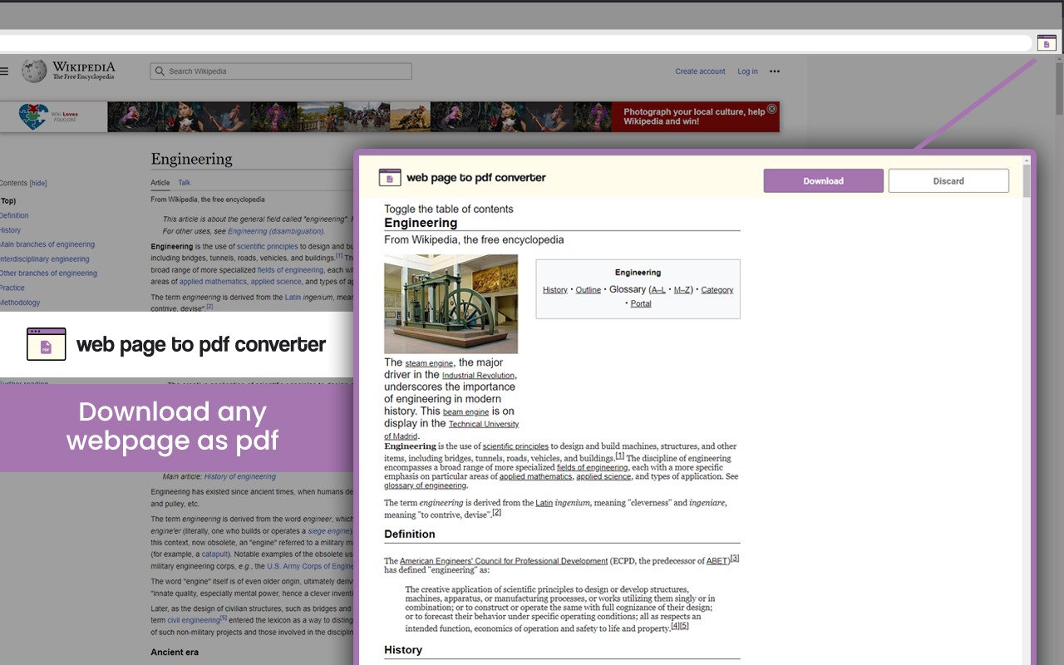Switch to the Talk tab
The height and width of the screenshot is (665, 1064).
(184, 183)
